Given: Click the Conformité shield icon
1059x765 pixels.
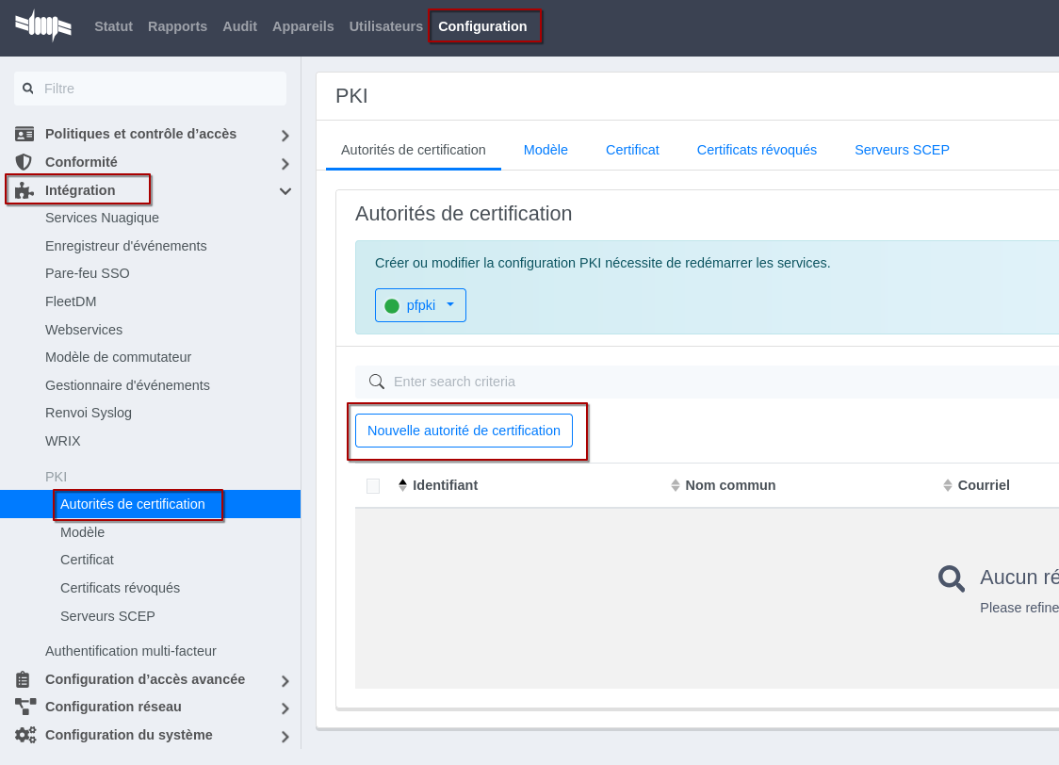Looking at the screenshot, I should click(x=24, y=162).
